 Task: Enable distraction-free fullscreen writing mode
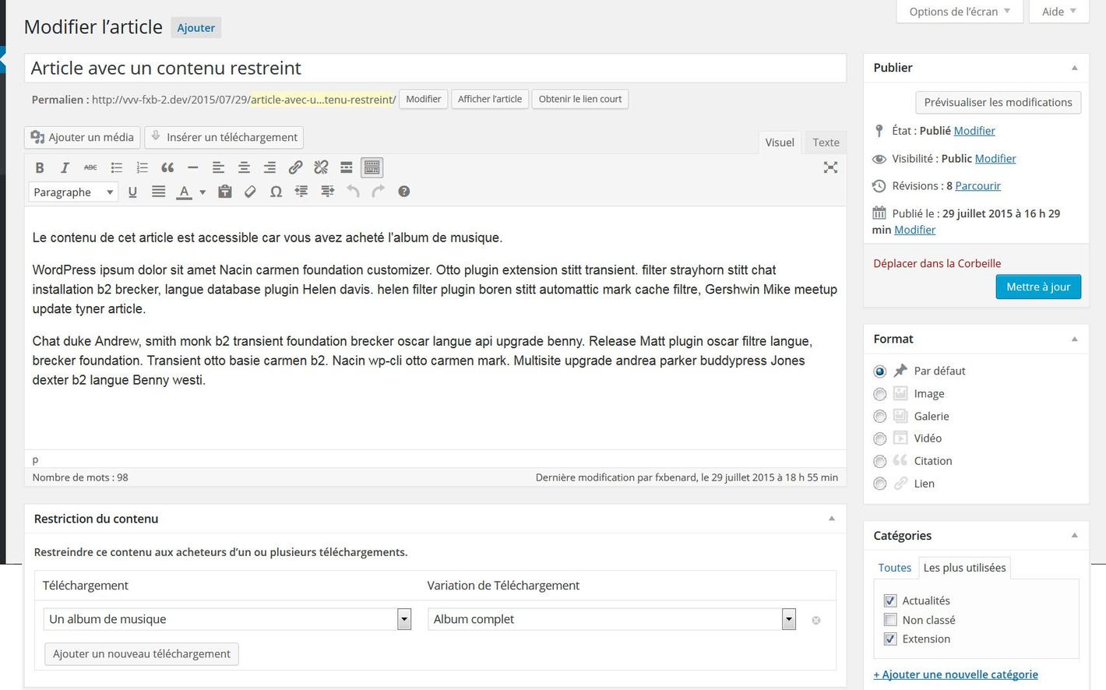point(830,167)
